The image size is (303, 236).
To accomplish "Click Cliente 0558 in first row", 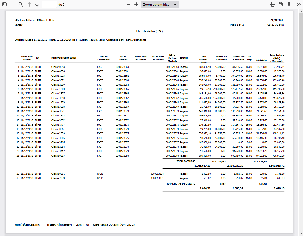I will (58, 67).
